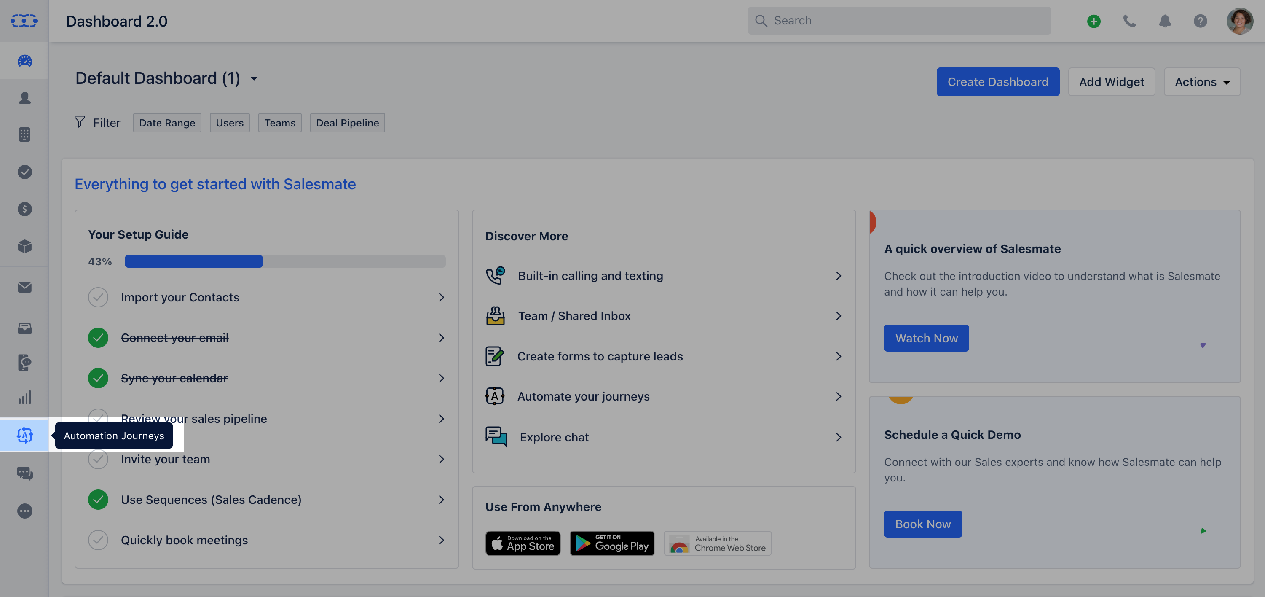Expand Review your sales pipeline chevron

coord(442,419)
